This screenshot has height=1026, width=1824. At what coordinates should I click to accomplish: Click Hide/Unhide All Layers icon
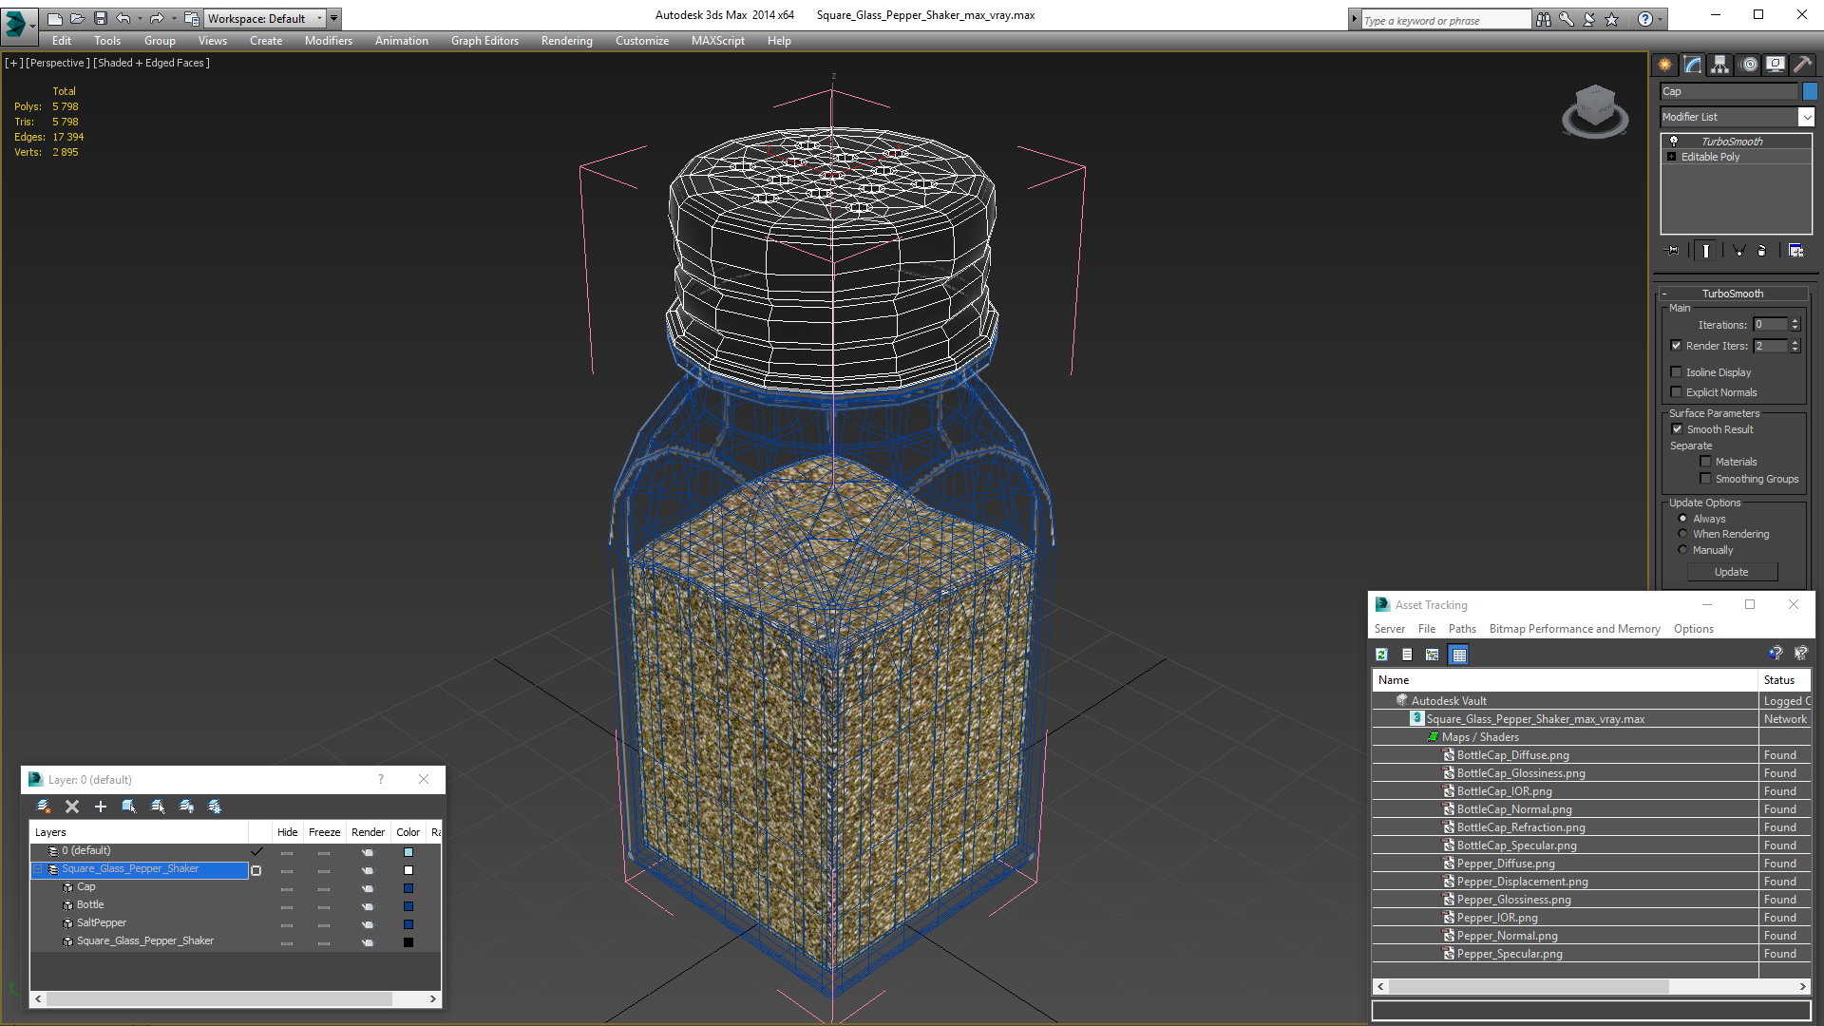pos(186,807)
